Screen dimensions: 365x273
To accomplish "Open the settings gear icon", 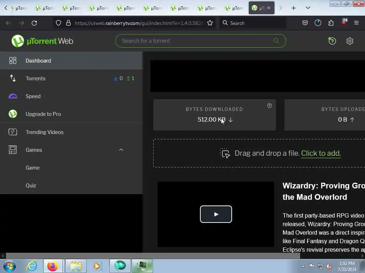I will pos(350,41).
